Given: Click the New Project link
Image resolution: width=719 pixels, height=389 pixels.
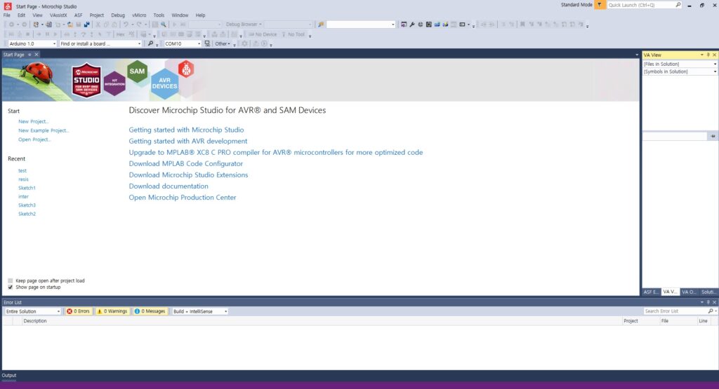Looking at the screenshot, I should point(33,121).
